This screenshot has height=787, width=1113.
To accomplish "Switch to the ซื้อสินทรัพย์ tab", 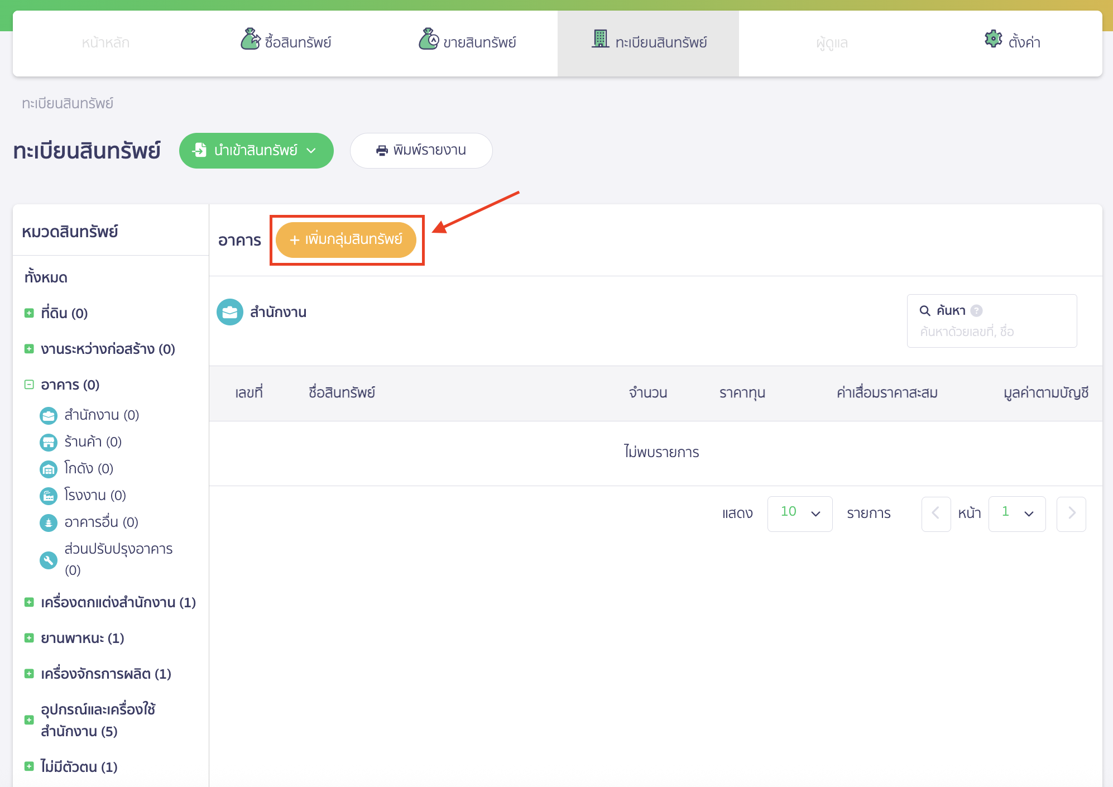I will [x=286, y=41].
